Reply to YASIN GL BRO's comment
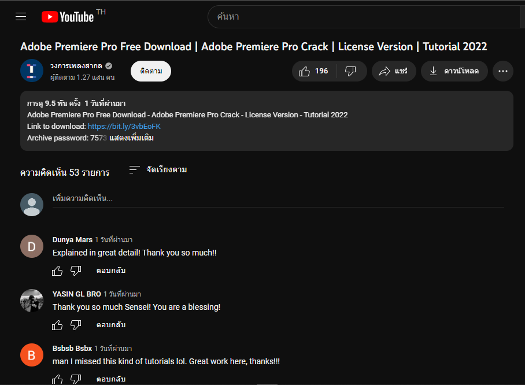The image size is (525, 385). [111, 325]
